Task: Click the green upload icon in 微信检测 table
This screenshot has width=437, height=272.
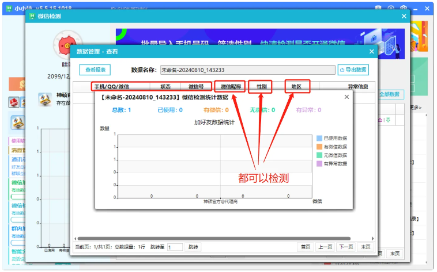Action: 388,120
